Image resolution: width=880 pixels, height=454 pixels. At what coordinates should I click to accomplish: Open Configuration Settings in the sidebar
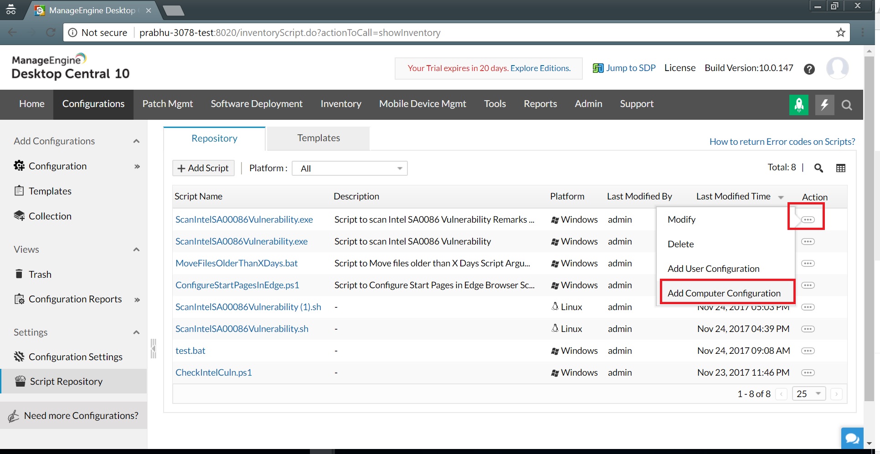[75, 357]
